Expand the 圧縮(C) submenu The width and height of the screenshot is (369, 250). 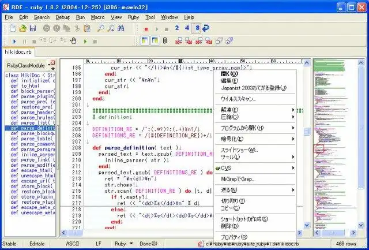click(255, 117)
